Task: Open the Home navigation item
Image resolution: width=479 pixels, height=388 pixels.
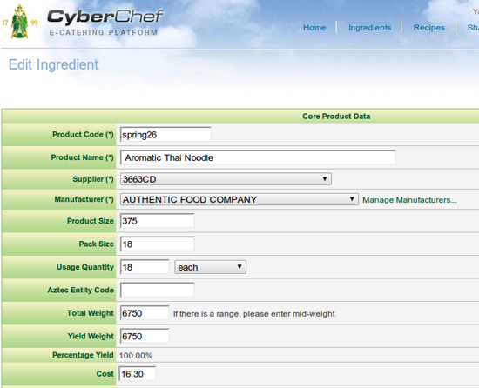Action: coord(314,28)
